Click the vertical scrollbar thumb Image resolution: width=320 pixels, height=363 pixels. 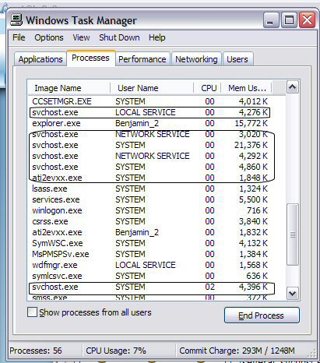(293, 234)
